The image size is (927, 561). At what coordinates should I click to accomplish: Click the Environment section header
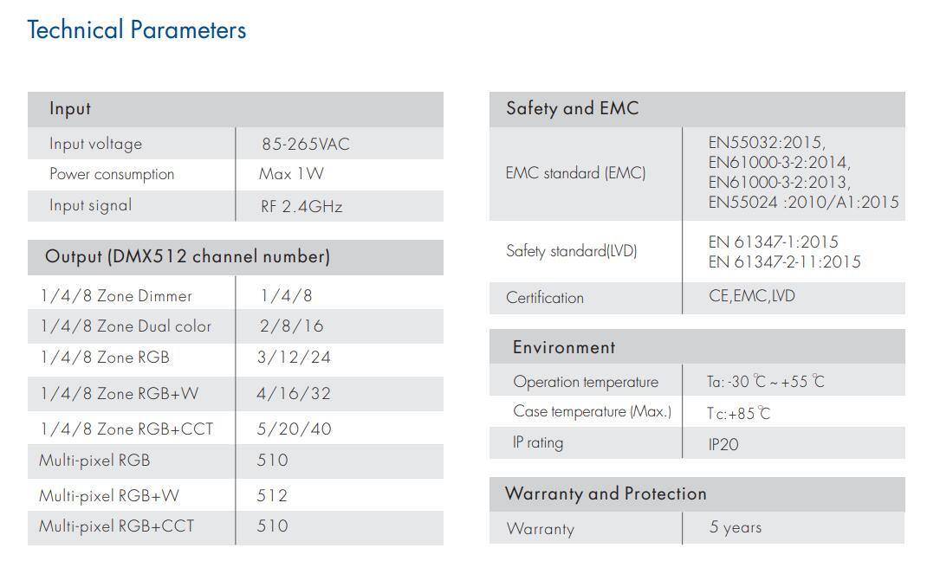click(x=564, y=347)
